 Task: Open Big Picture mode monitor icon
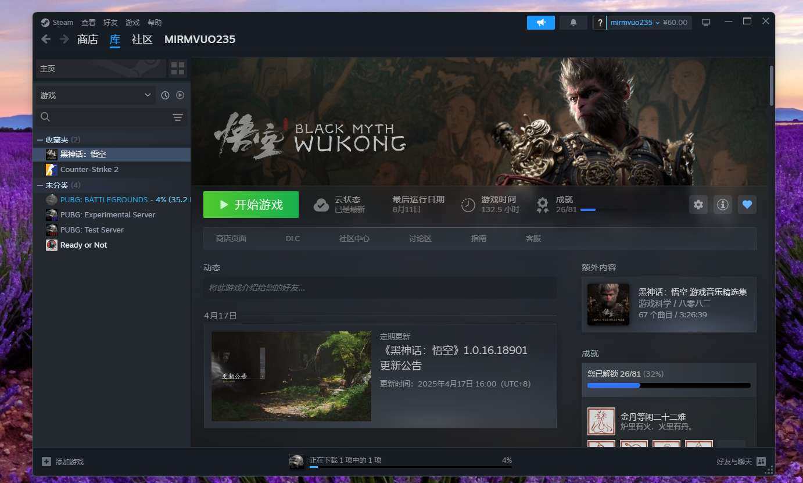click(706, 23)
